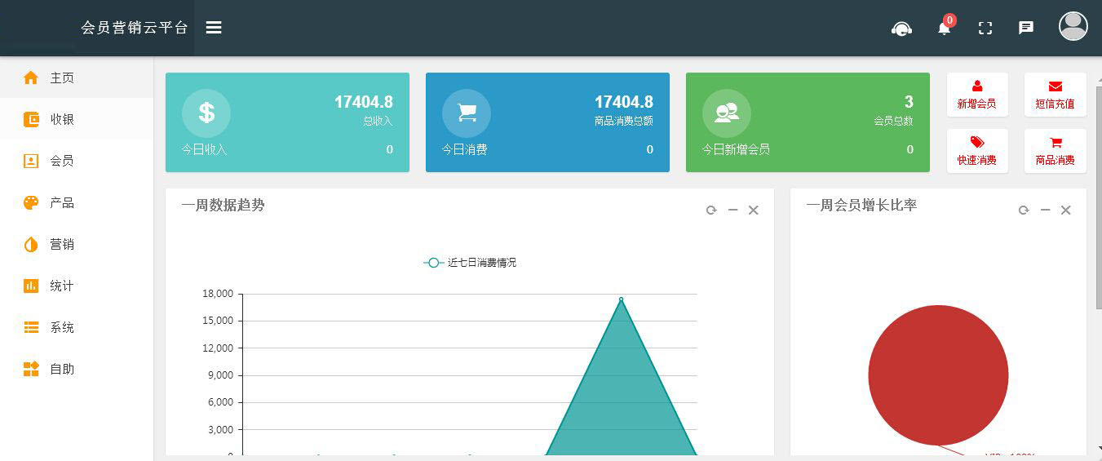Open 会员 in the sidebar
The width and height of the screenshot is (1102, 461).
pyautogui.click(x=61, y=161)
